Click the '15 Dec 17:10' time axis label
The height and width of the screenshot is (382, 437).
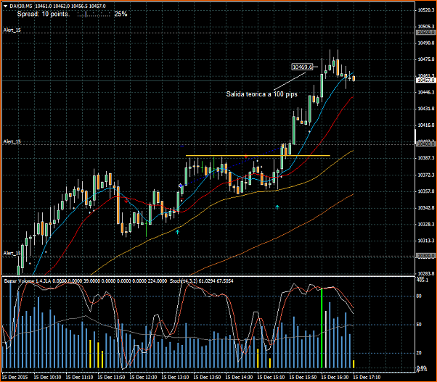tap(367, 378)
